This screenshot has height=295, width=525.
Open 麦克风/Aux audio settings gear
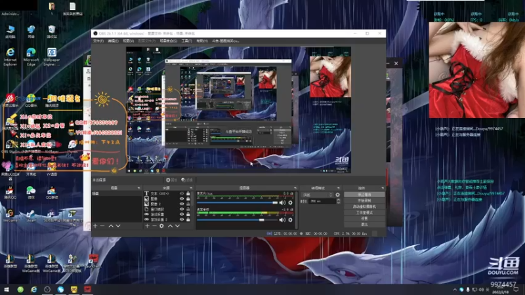(x=290, y=203)
